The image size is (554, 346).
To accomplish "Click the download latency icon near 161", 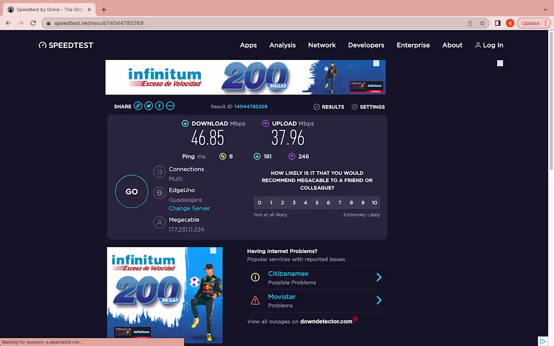I will 257,156.
